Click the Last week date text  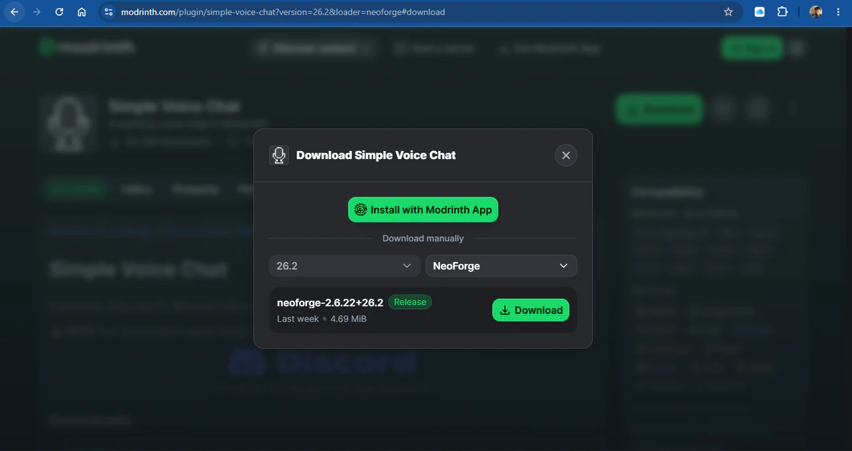(298, 319)
